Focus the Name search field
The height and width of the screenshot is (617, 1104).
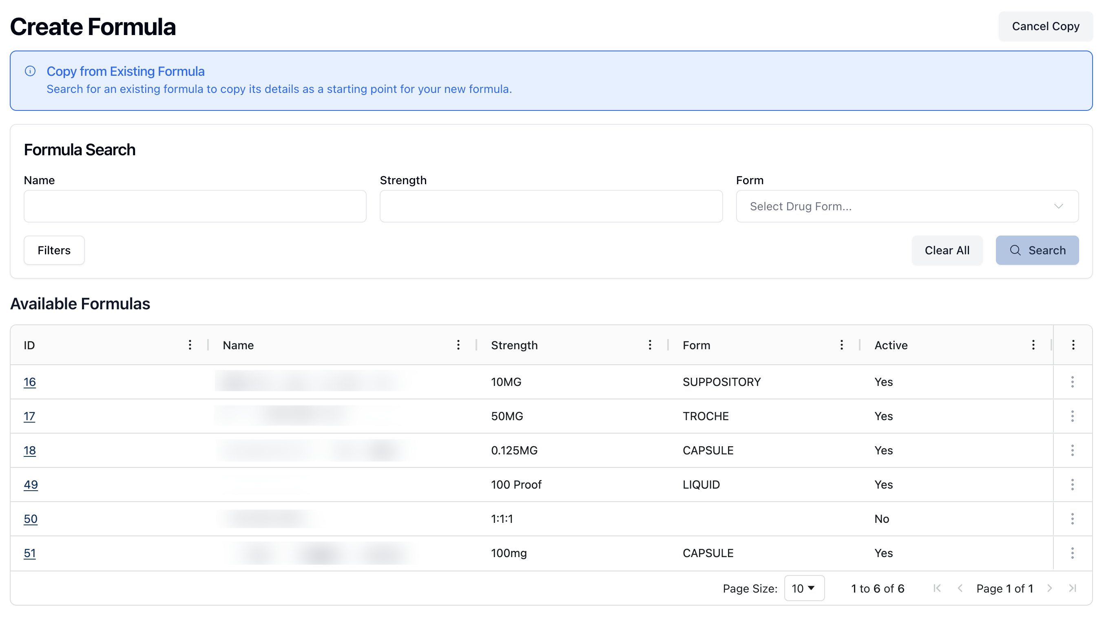[195, 206]
